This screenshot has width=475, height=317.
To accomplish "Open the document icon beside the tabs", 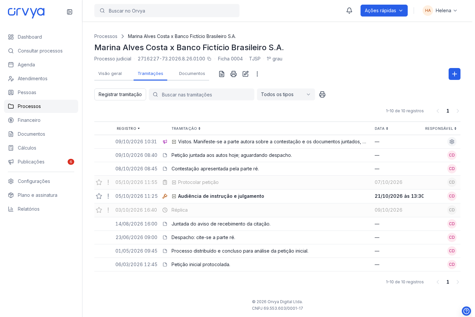I will [222, 74].
